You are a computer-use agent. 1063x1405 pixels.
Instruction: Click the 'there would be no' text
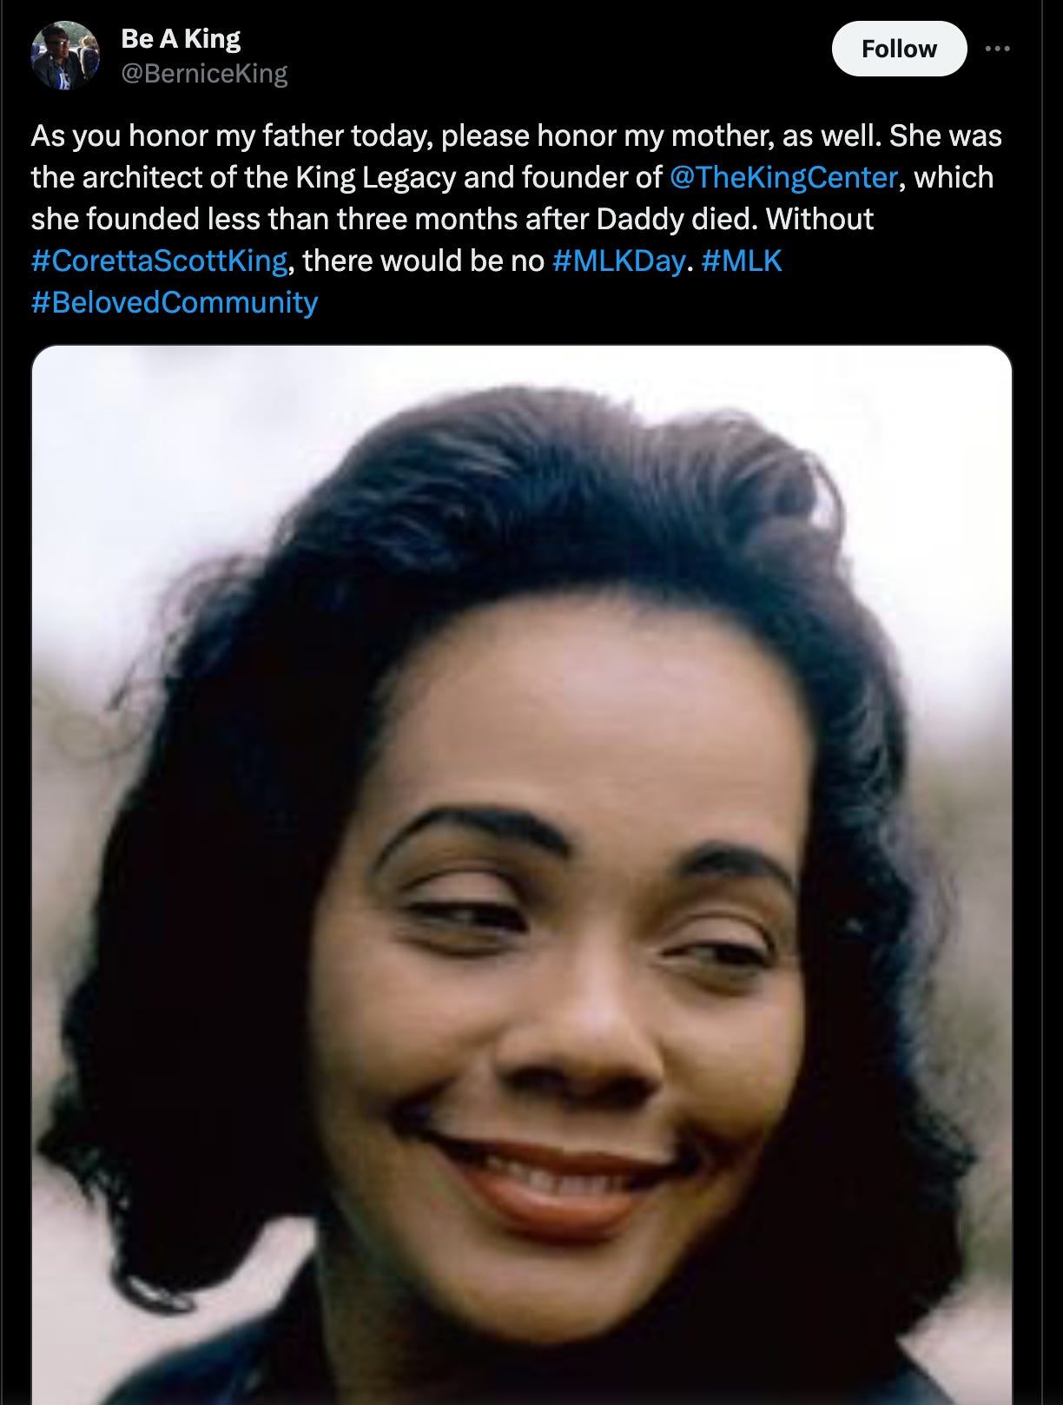pos(424,261)
